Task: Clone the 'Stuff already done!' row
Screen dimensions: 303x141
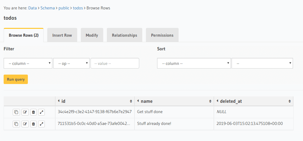Action: click(16, 124)
